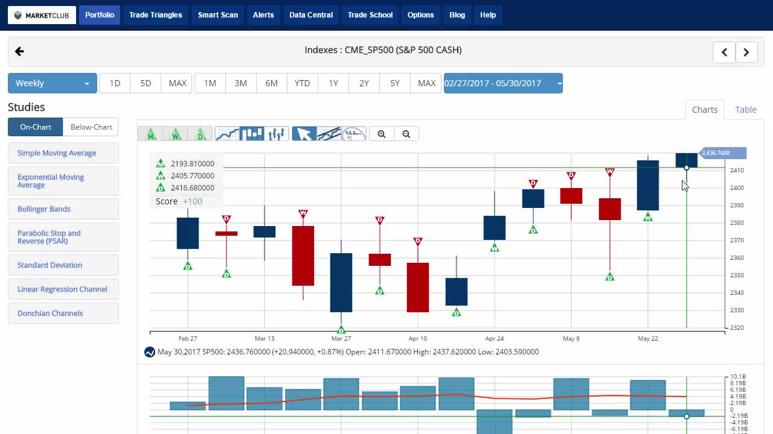
Task: Open Trade School menu
Action: pos(370,15)
